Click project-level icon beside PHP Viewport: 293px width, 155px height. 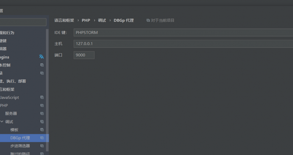42,105
